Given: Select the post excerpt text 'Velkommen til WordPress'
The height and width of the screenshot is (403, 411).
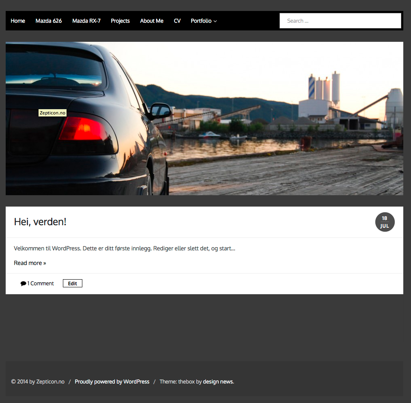Looking at the screenshot, I should coord(47,248).
